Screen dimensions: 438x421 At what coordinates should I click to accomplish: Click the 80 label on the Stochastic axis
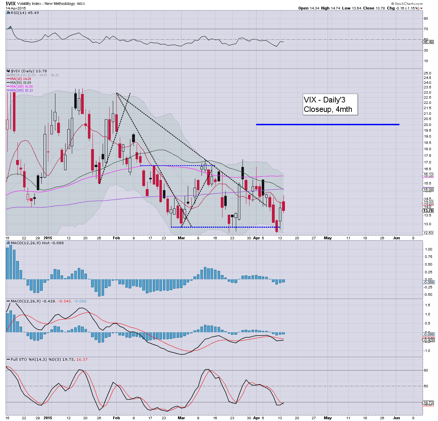(x=426, y=370)
